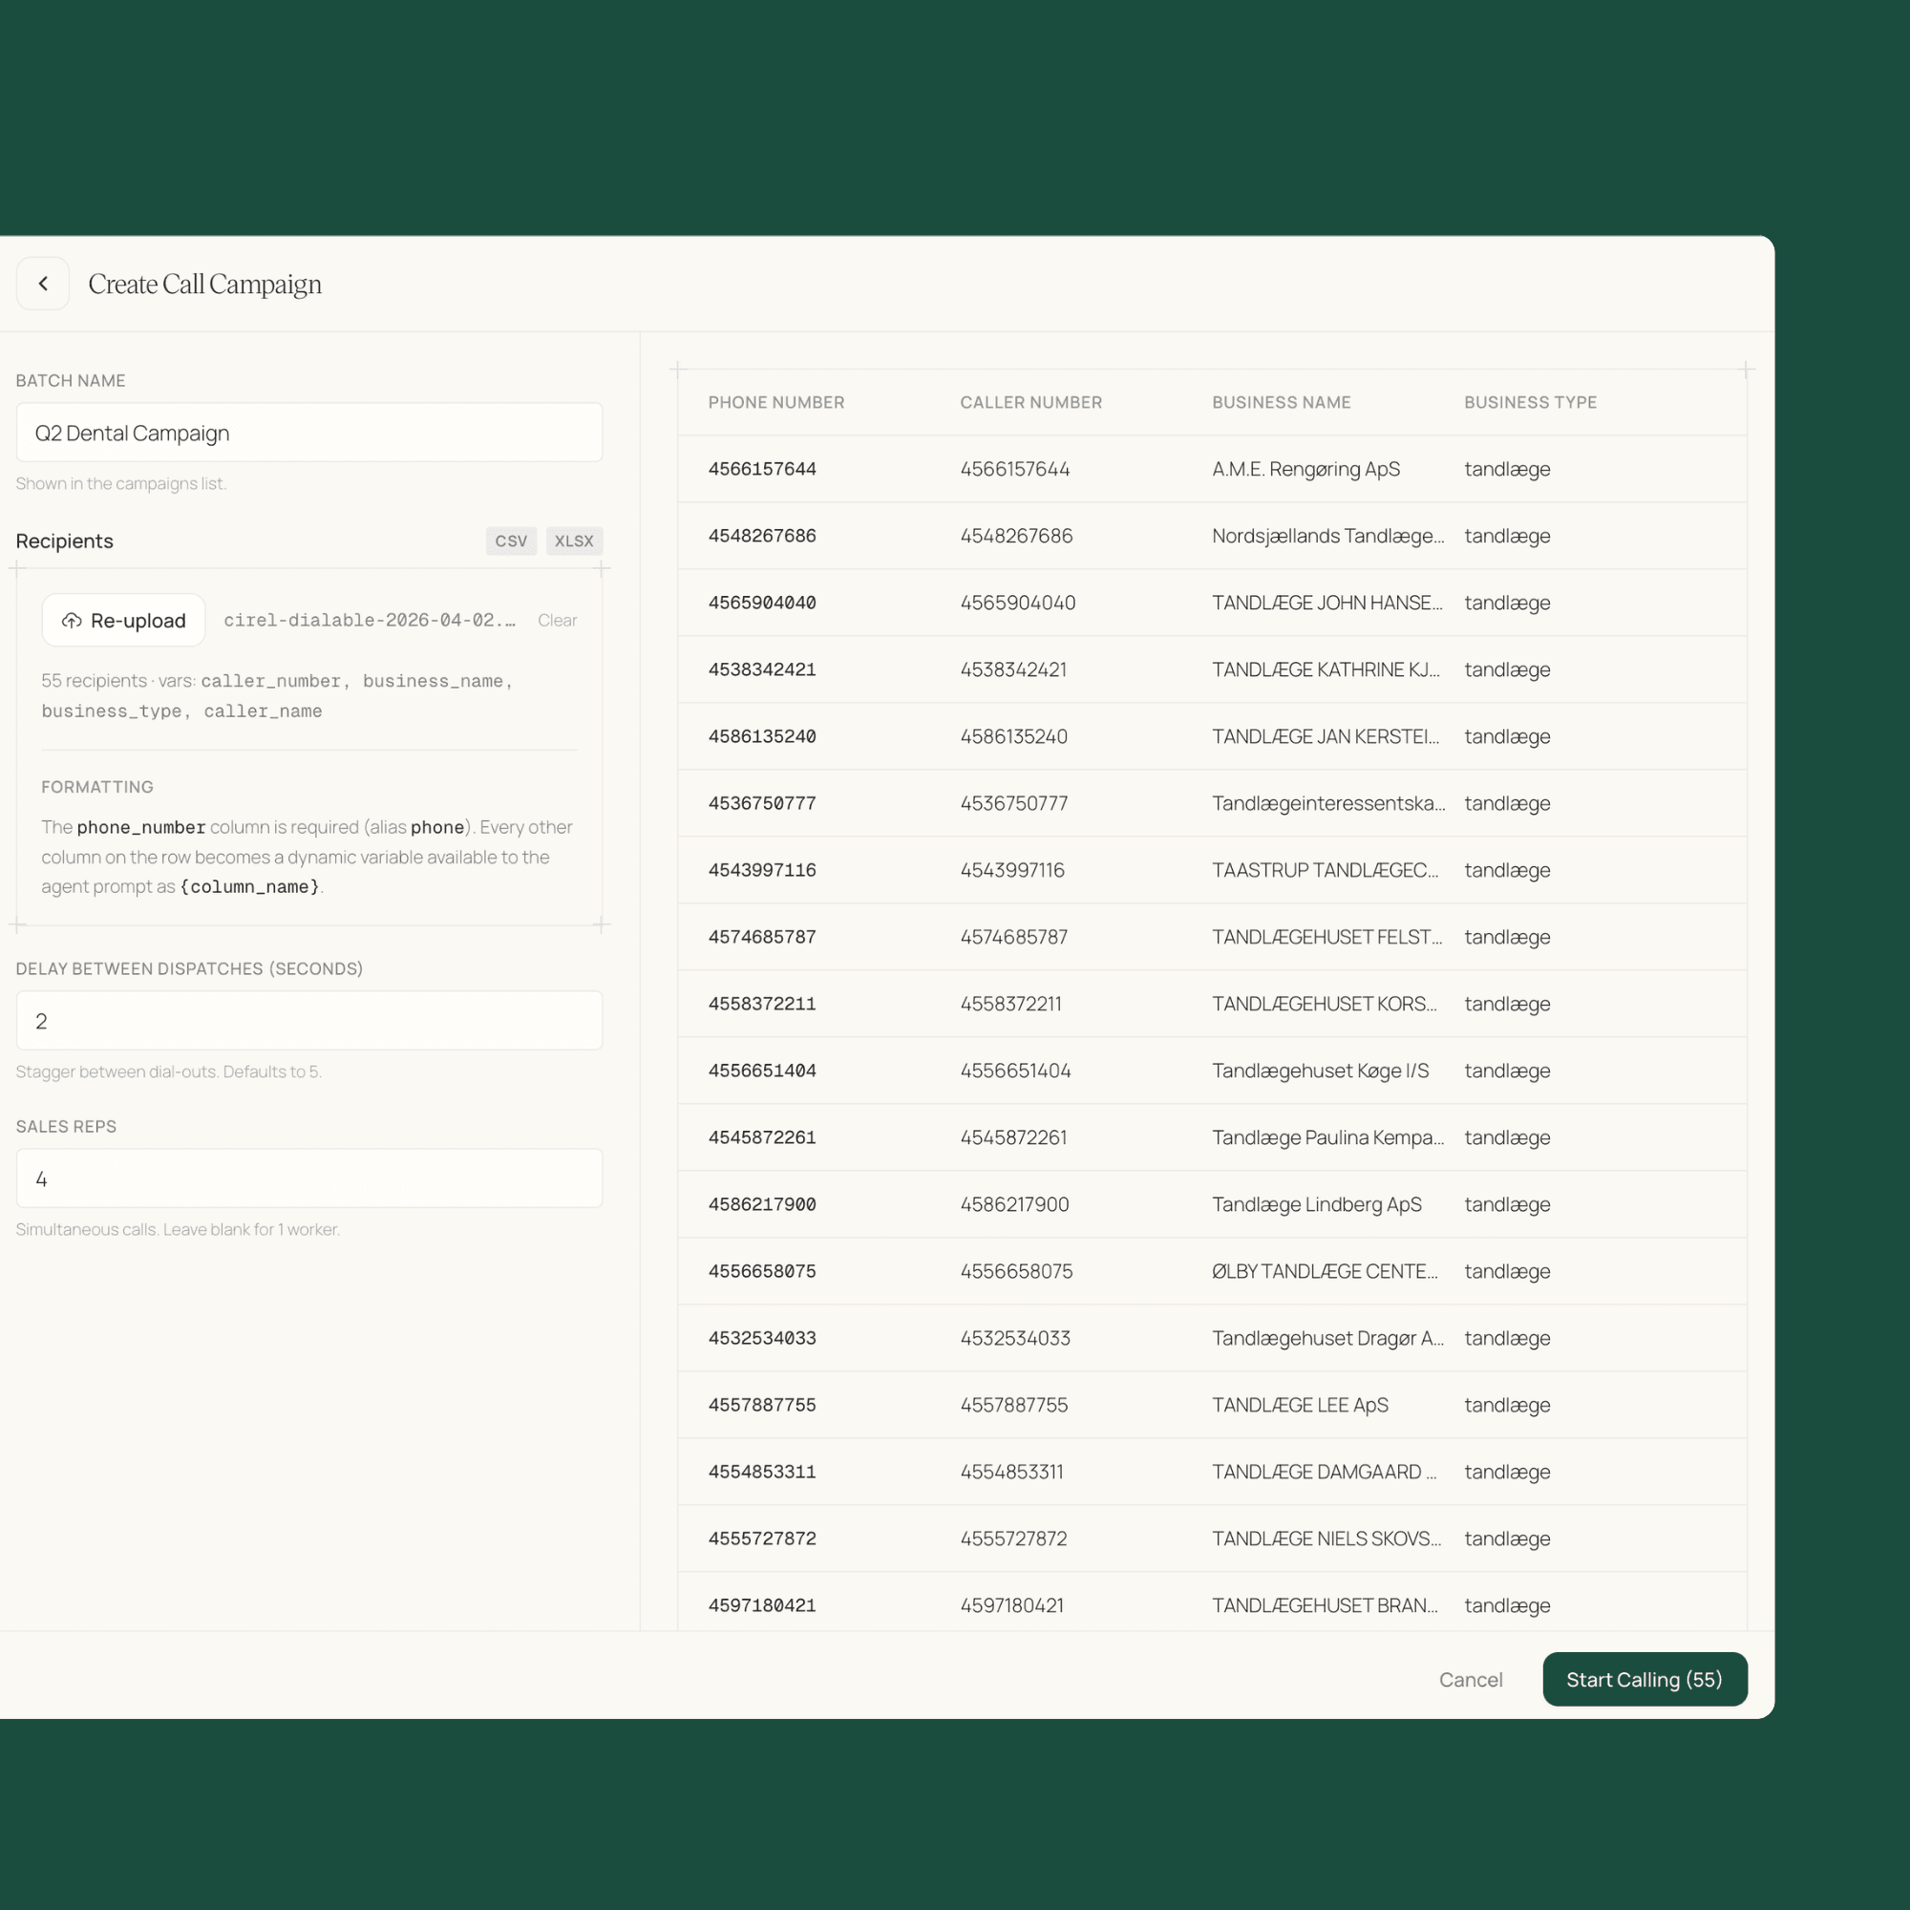
Task: Click caller number 4565904040
Action: [x=1017, y=603]
